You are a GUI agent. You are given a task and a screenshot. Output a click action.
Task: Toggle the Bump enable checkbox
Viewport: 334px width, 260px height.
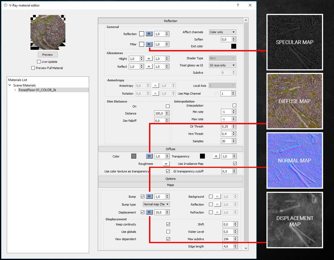(x=142, y=197)
